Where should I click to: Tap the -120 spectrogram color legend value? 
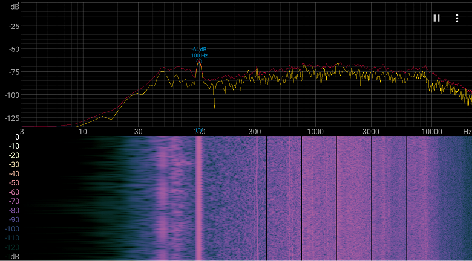click(x=12, y=247)
